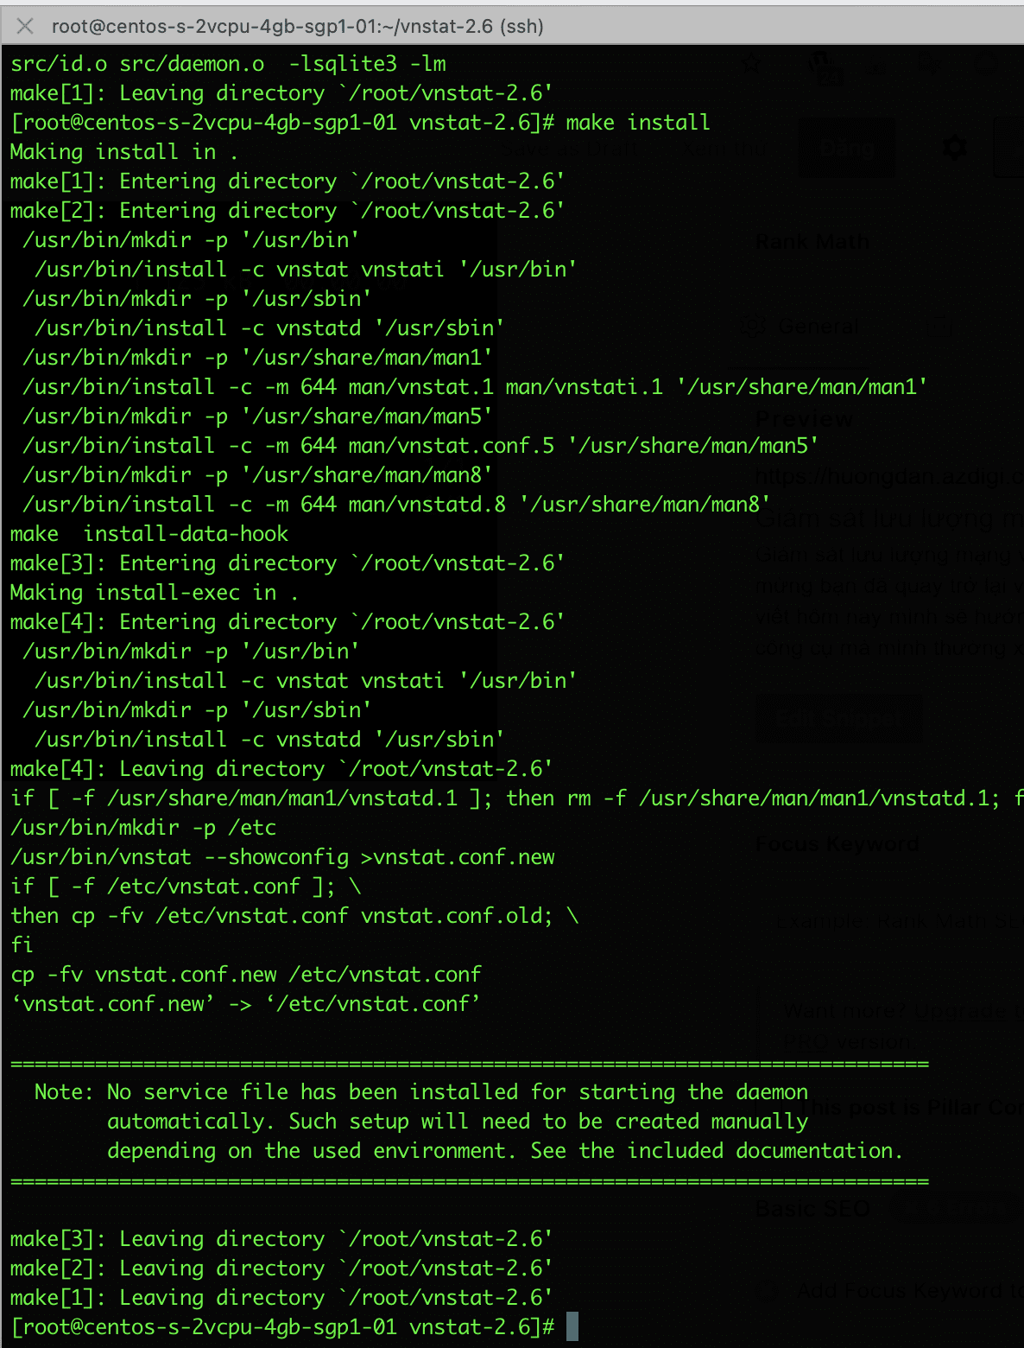The image size is (1024, 1348).
Task: Click the gear icon beside General
Action: (754, 327)
